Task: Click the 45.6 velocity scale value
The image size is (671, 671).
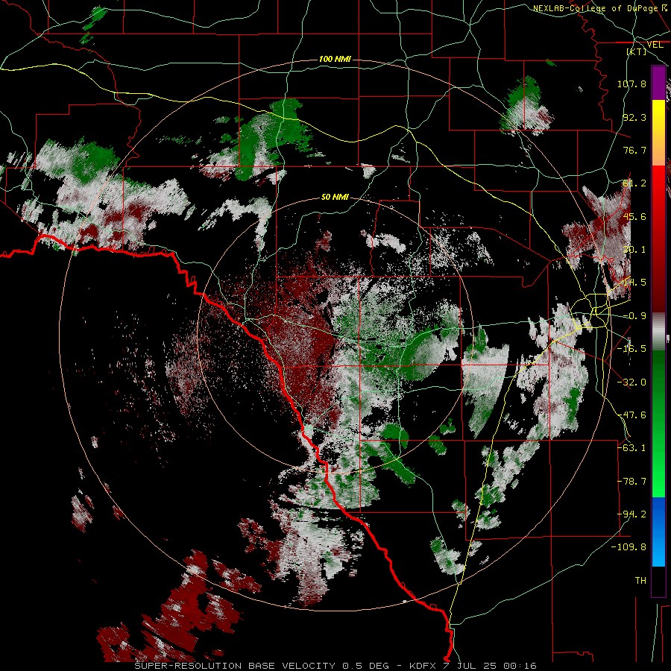Action: click(x=634, y=216)
